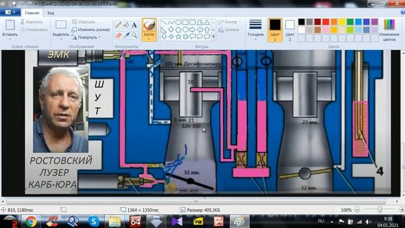Click Изменить размер (Resize) button

coord(90,30)
